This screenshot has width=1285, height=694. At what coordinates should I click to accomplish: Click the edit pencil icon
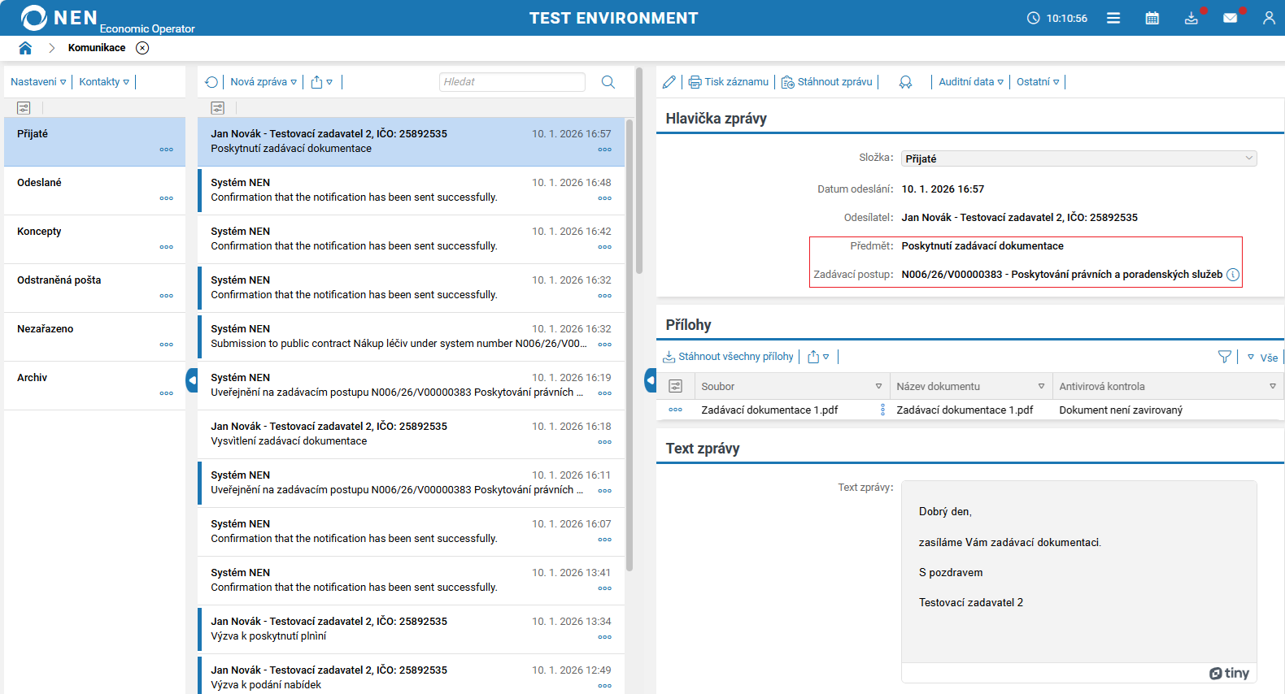[x=669, y=82]
